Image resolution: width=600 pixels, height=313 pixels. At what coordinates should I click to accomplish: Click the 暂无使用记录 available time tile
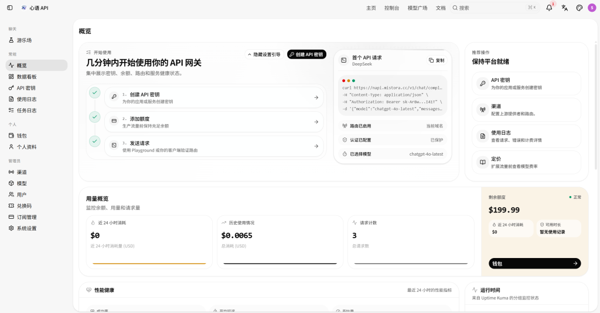point(558,228)
